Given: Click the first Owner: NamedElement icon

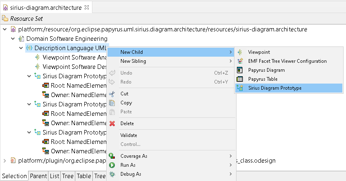Looking at the screenshot, I should click(x=46, y=95).
